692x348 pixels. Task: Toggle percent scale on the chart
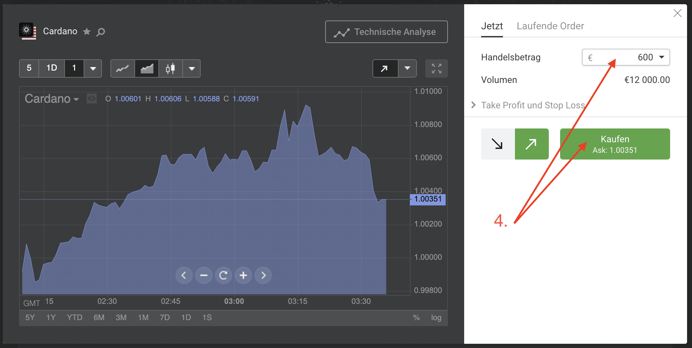pos(416,318)
